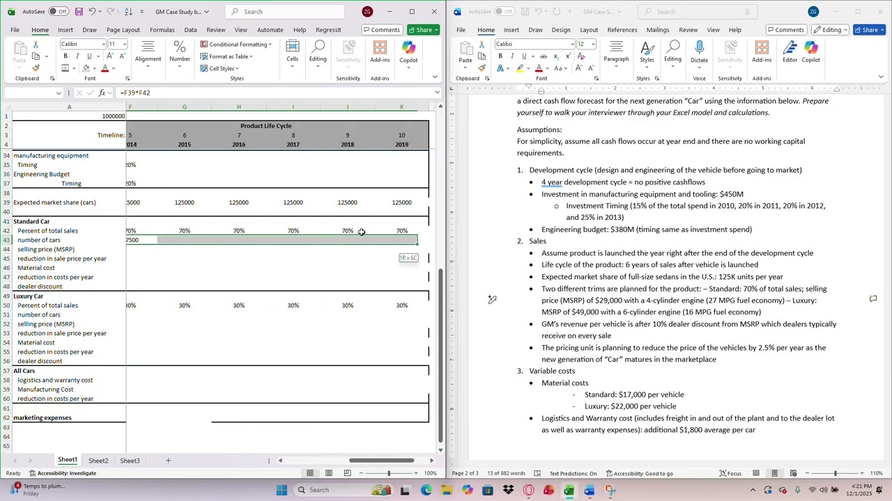Click the Borders icon in Excel
892x501 pixels.
[x=65, y=68]
